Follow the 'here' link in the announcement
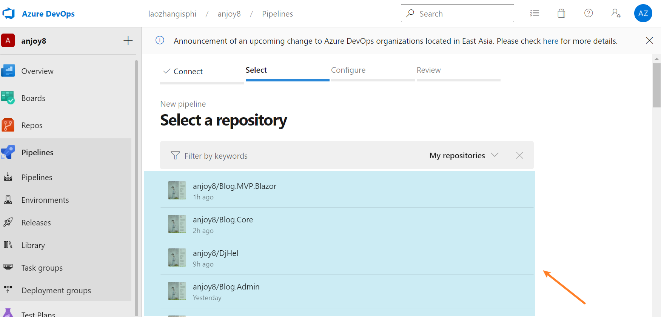661x317 pixels. click(550, 41)
